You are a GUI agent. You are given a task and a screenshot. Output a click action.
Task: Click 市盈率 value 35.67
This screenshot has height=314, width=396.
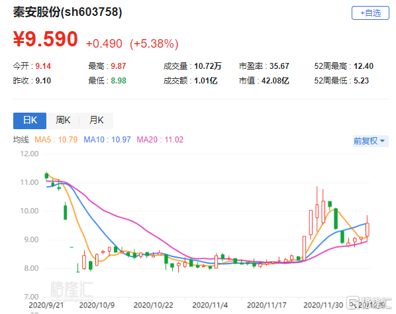point(279,66)
